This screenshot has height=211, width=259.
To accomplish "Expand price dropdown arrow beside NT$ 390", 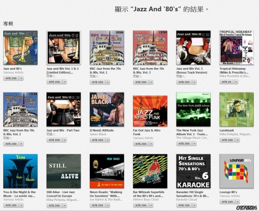I will click(65, 82).
